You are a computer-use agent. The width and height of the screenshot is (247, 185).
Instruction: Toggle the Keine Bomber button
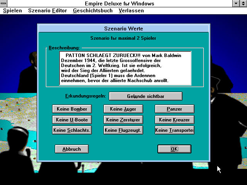pos(72,109)
